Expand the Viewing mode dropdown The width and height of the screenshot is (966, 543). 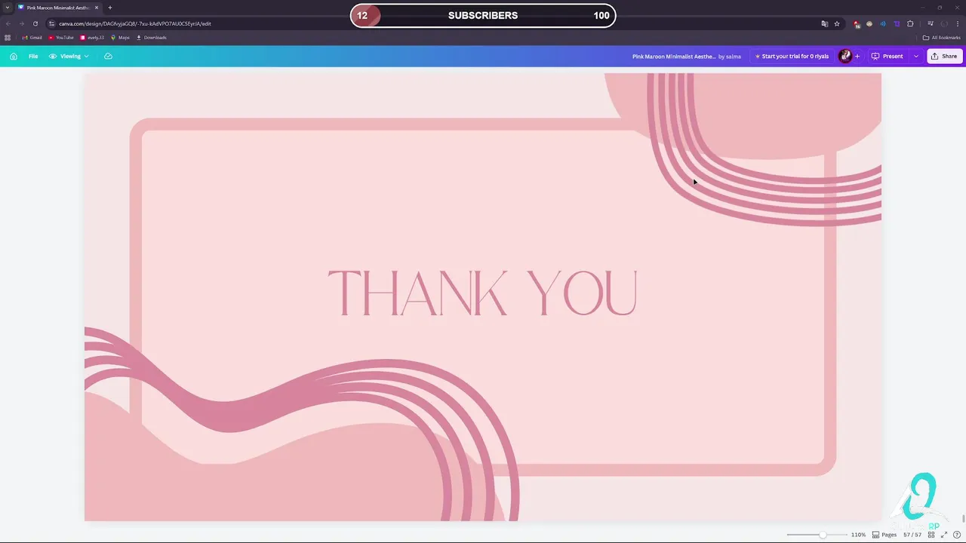(x=69, y=57)
